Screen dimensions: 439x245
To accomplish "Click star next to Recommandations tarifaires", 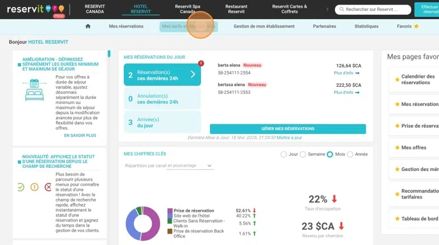I will click(397, 194).
